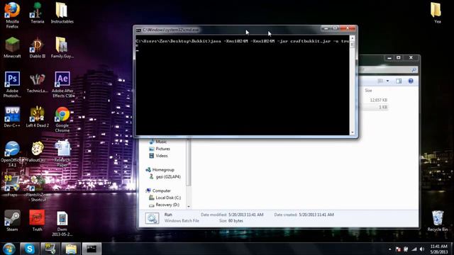Viewport: 454px width, 255px height.
Task: Open the Action Center flag tray icon
Action: tap(398, 249)
